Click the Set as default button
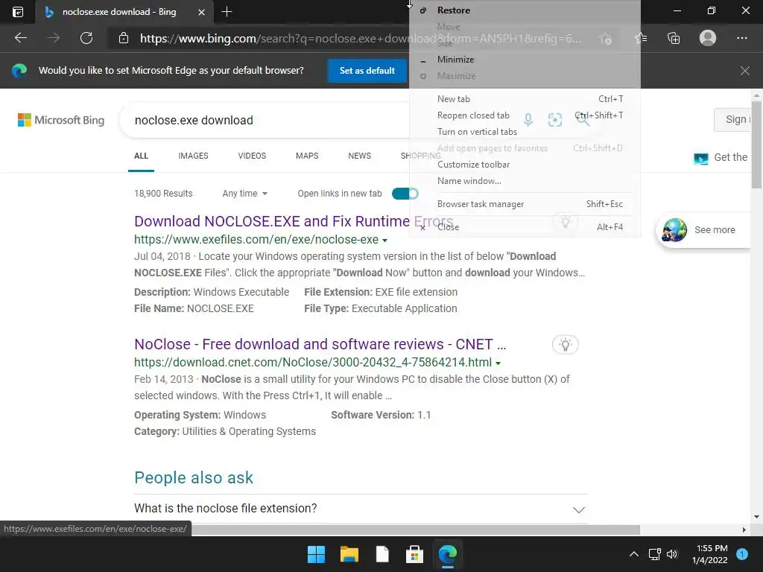 coord(367,71)
